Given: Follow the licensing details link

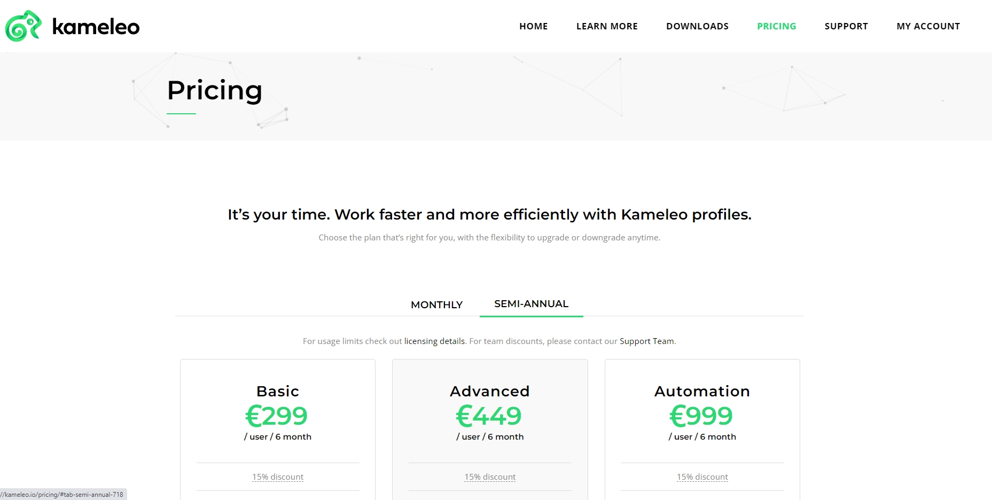Looking at the screenshot, I should (434, 341).
